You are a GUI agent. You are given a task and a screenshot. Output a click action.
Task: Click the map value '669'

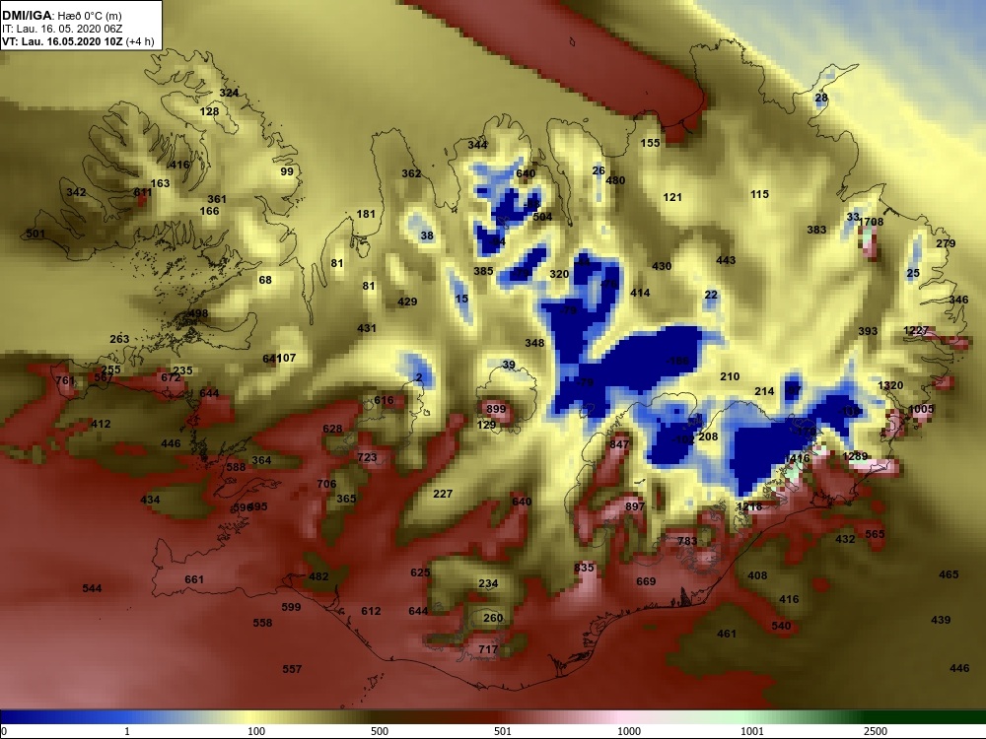[646, 582]
